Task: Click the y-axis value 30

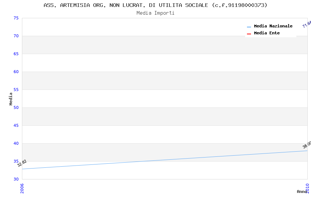Action: point(16,179)
